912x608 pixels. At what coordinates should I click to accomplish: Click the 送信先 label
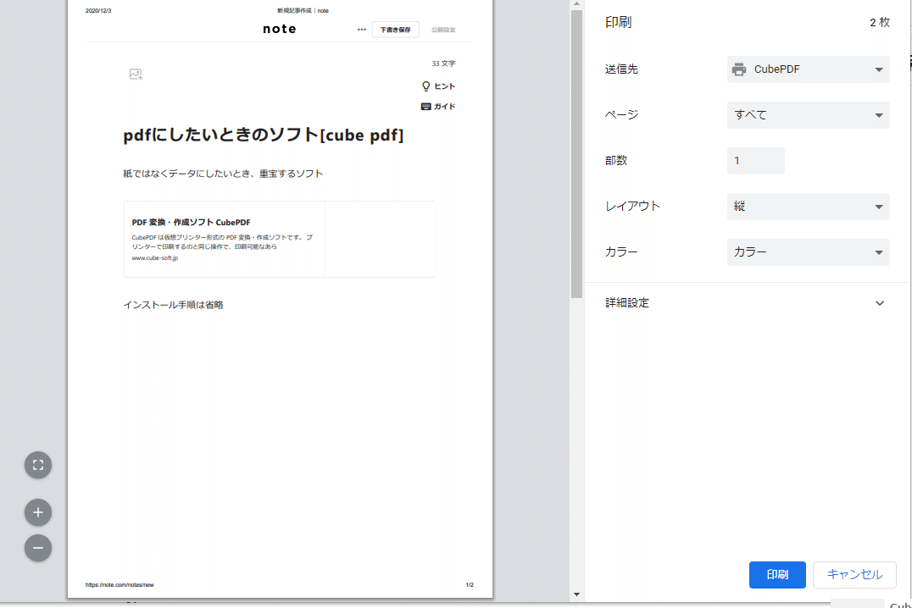tap(621, 69)
